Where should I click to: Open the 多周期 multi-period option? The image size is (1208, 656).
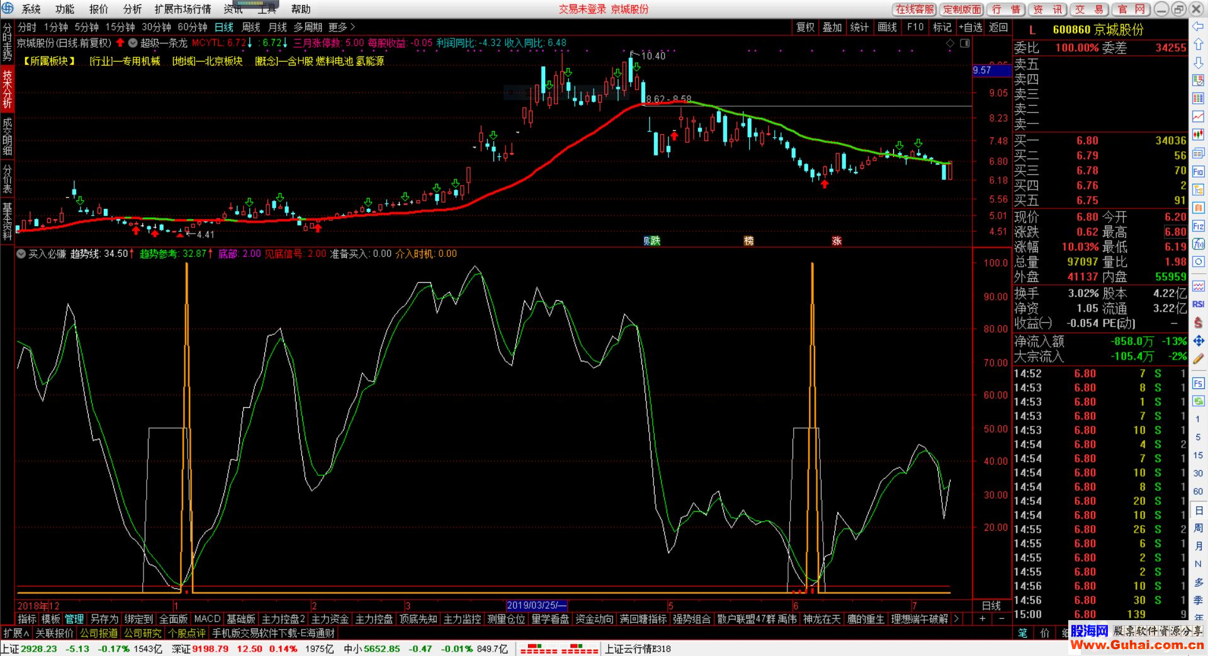click(x=308, y=27)
